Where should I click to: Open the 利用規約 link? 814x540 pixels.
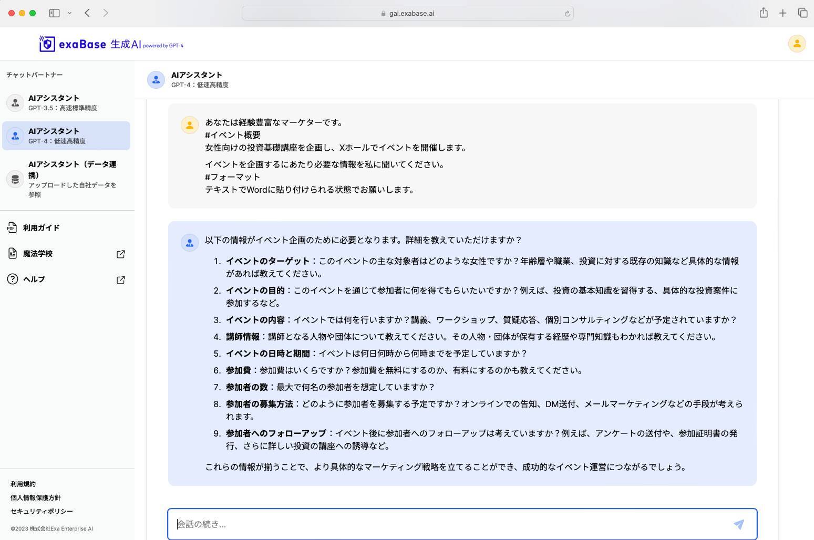(23, 484)
